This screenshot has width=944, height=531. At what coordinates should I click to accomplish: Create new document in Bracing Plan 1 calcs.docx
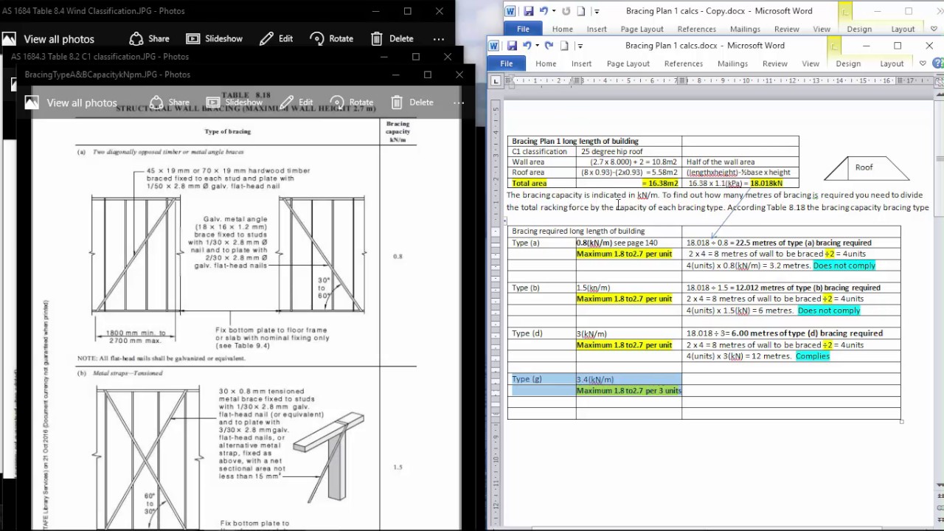click(564, 46)
